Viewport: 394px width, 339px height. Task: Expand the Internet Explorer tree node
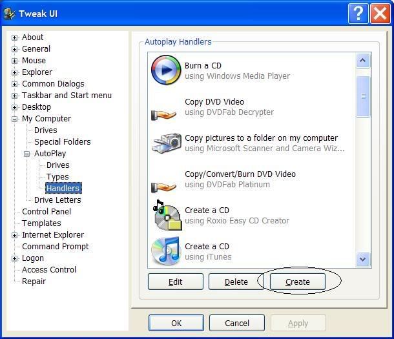coord(14,235)
